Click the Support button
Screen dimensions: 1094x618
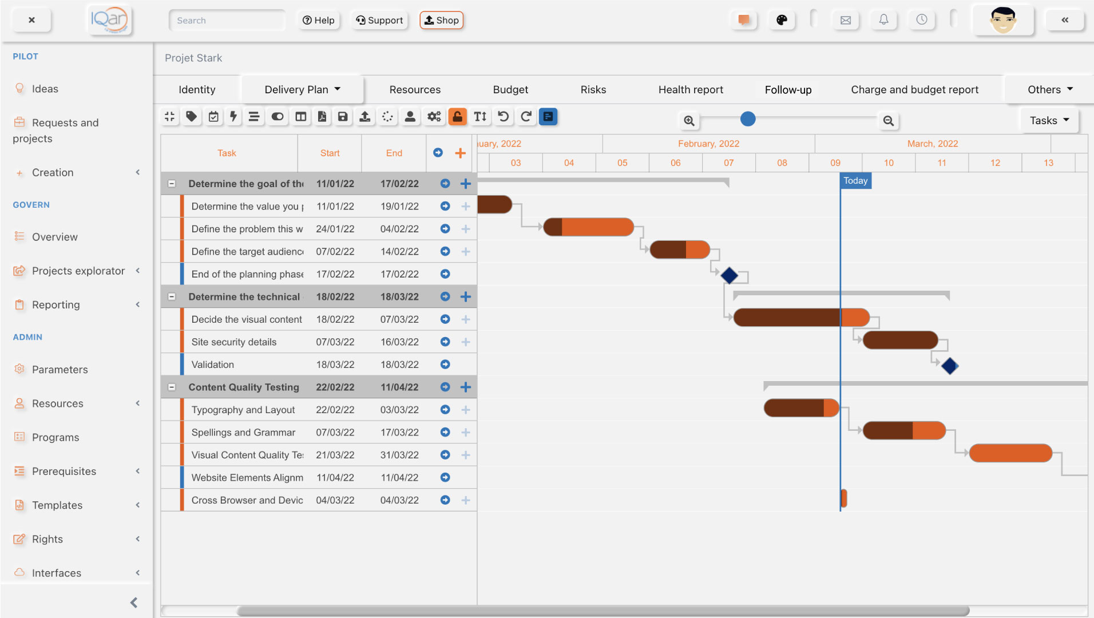379,20
